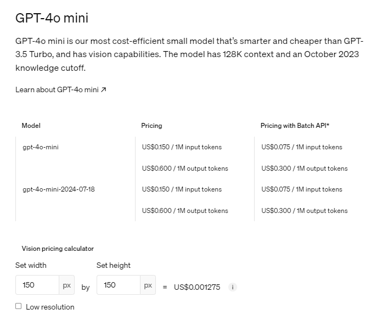Click the Low resolution label text
Image resolution: width=388 pixels, height=320 pixels.
click(x=50, y=307)
